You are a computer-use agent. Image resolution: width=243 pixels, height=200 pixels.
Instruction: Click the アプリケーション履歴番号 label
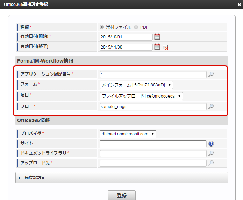[45, 74]
